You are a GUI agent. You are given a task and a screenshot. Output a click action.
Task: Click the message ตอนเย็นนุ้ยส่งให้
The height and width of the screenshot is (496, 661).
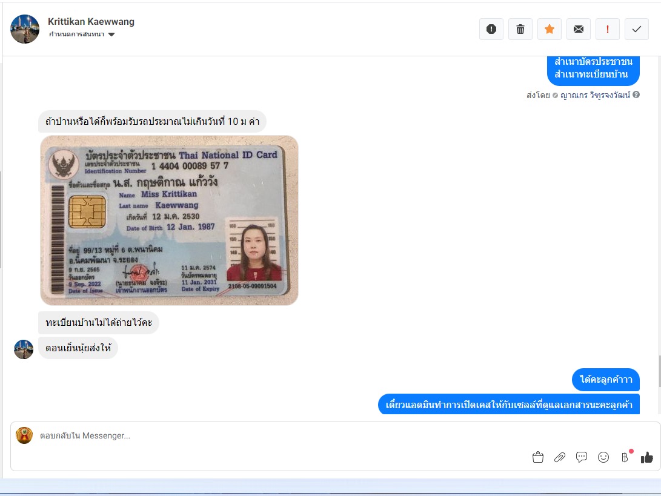click(78, 348)
